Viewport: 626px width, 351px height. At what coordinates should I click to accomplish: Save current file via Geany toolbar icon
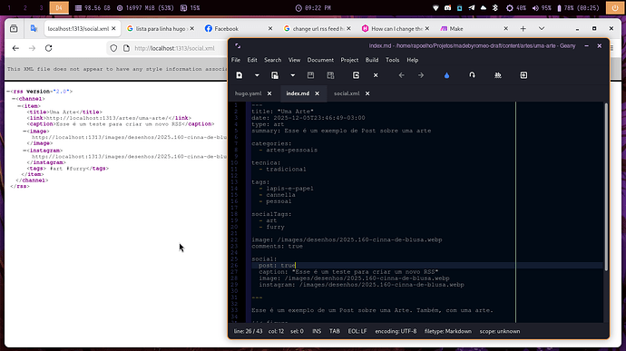(310, 75)
